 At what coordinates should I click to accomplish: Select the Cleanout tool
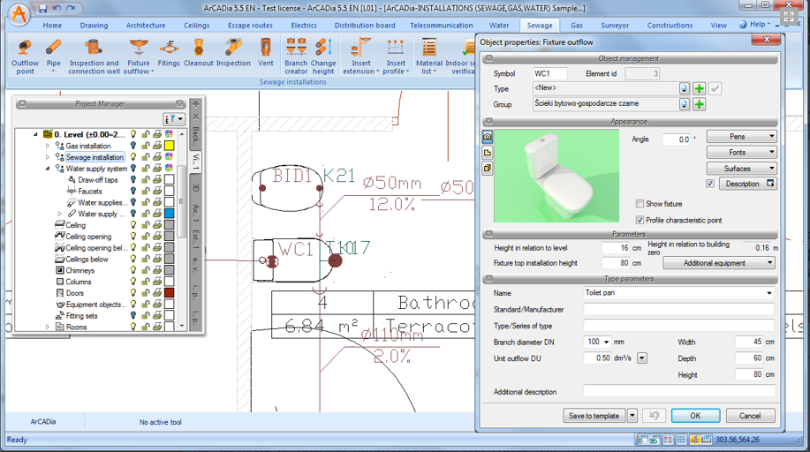click(199, 53)
